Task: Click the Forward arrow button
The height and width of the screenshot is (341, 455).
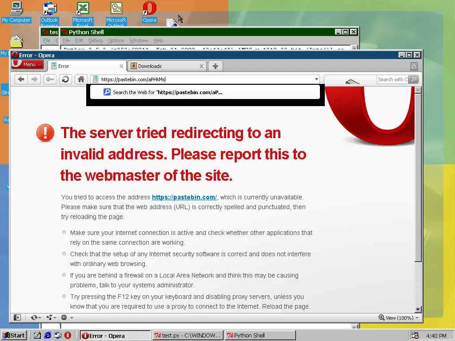Action: click(34, 79)
